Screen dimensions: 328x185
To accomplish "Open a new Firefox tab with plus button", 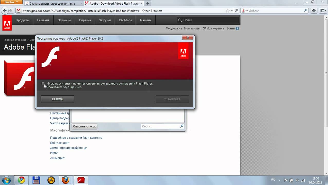I will point(148,4).
